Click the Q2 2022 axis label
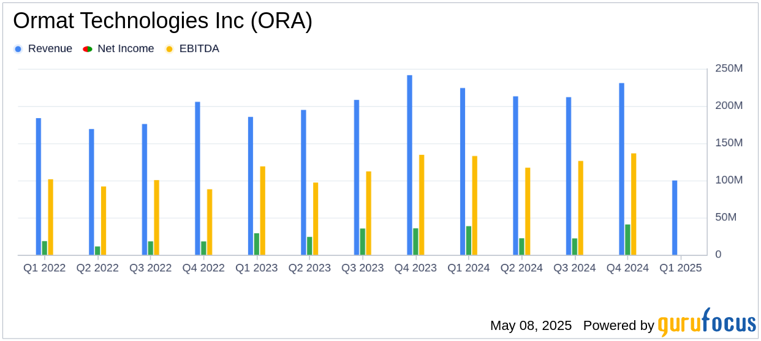The width and height of the screenshot is (761, 341). (97, 268)
